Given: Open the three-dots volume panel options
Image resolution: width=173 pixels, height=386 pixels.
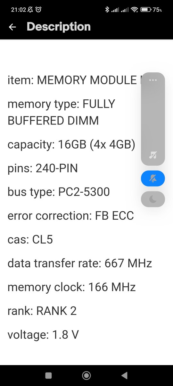Looking at the screenshot, I should coord(153,80).
